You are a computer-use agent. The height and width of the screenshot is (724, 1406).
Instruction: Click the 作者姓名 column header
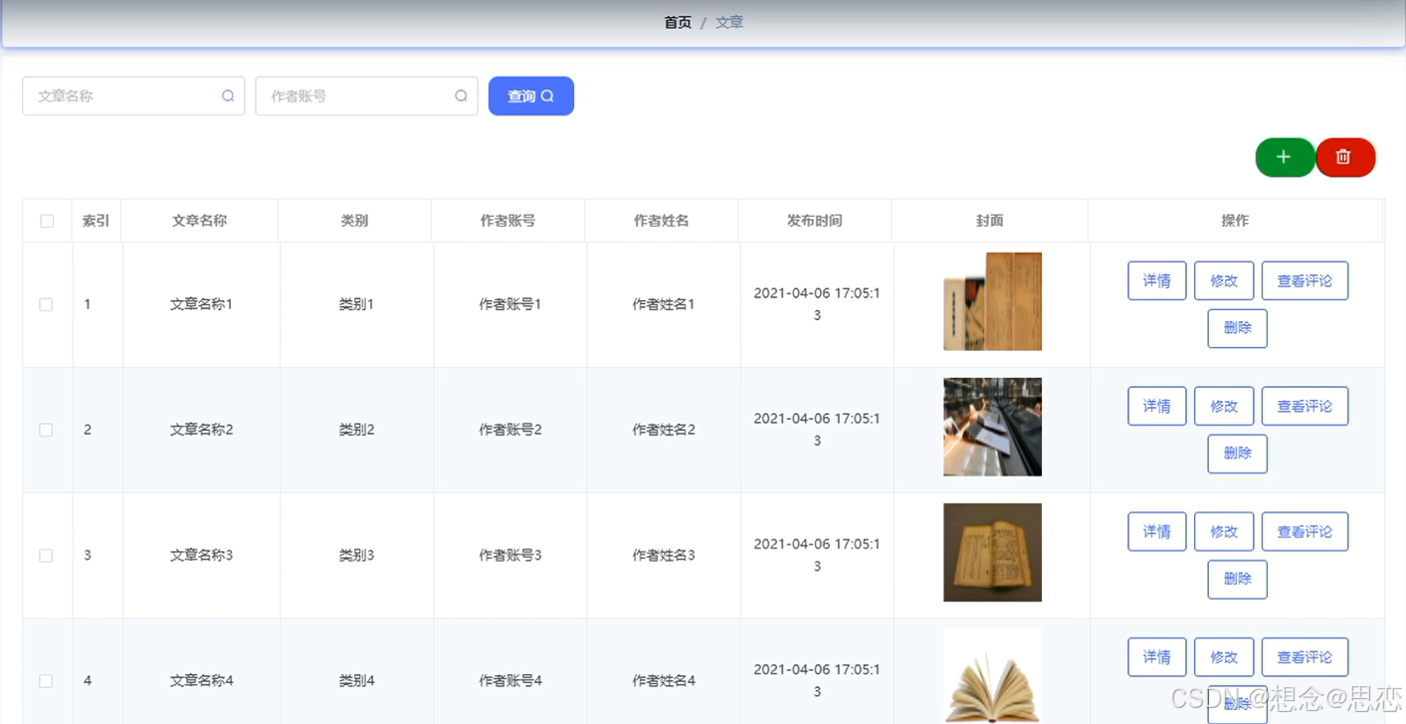[661, 221]
